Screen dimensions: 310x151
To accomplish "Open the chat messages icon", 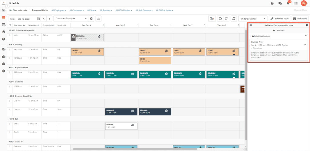I will point(280,3).
